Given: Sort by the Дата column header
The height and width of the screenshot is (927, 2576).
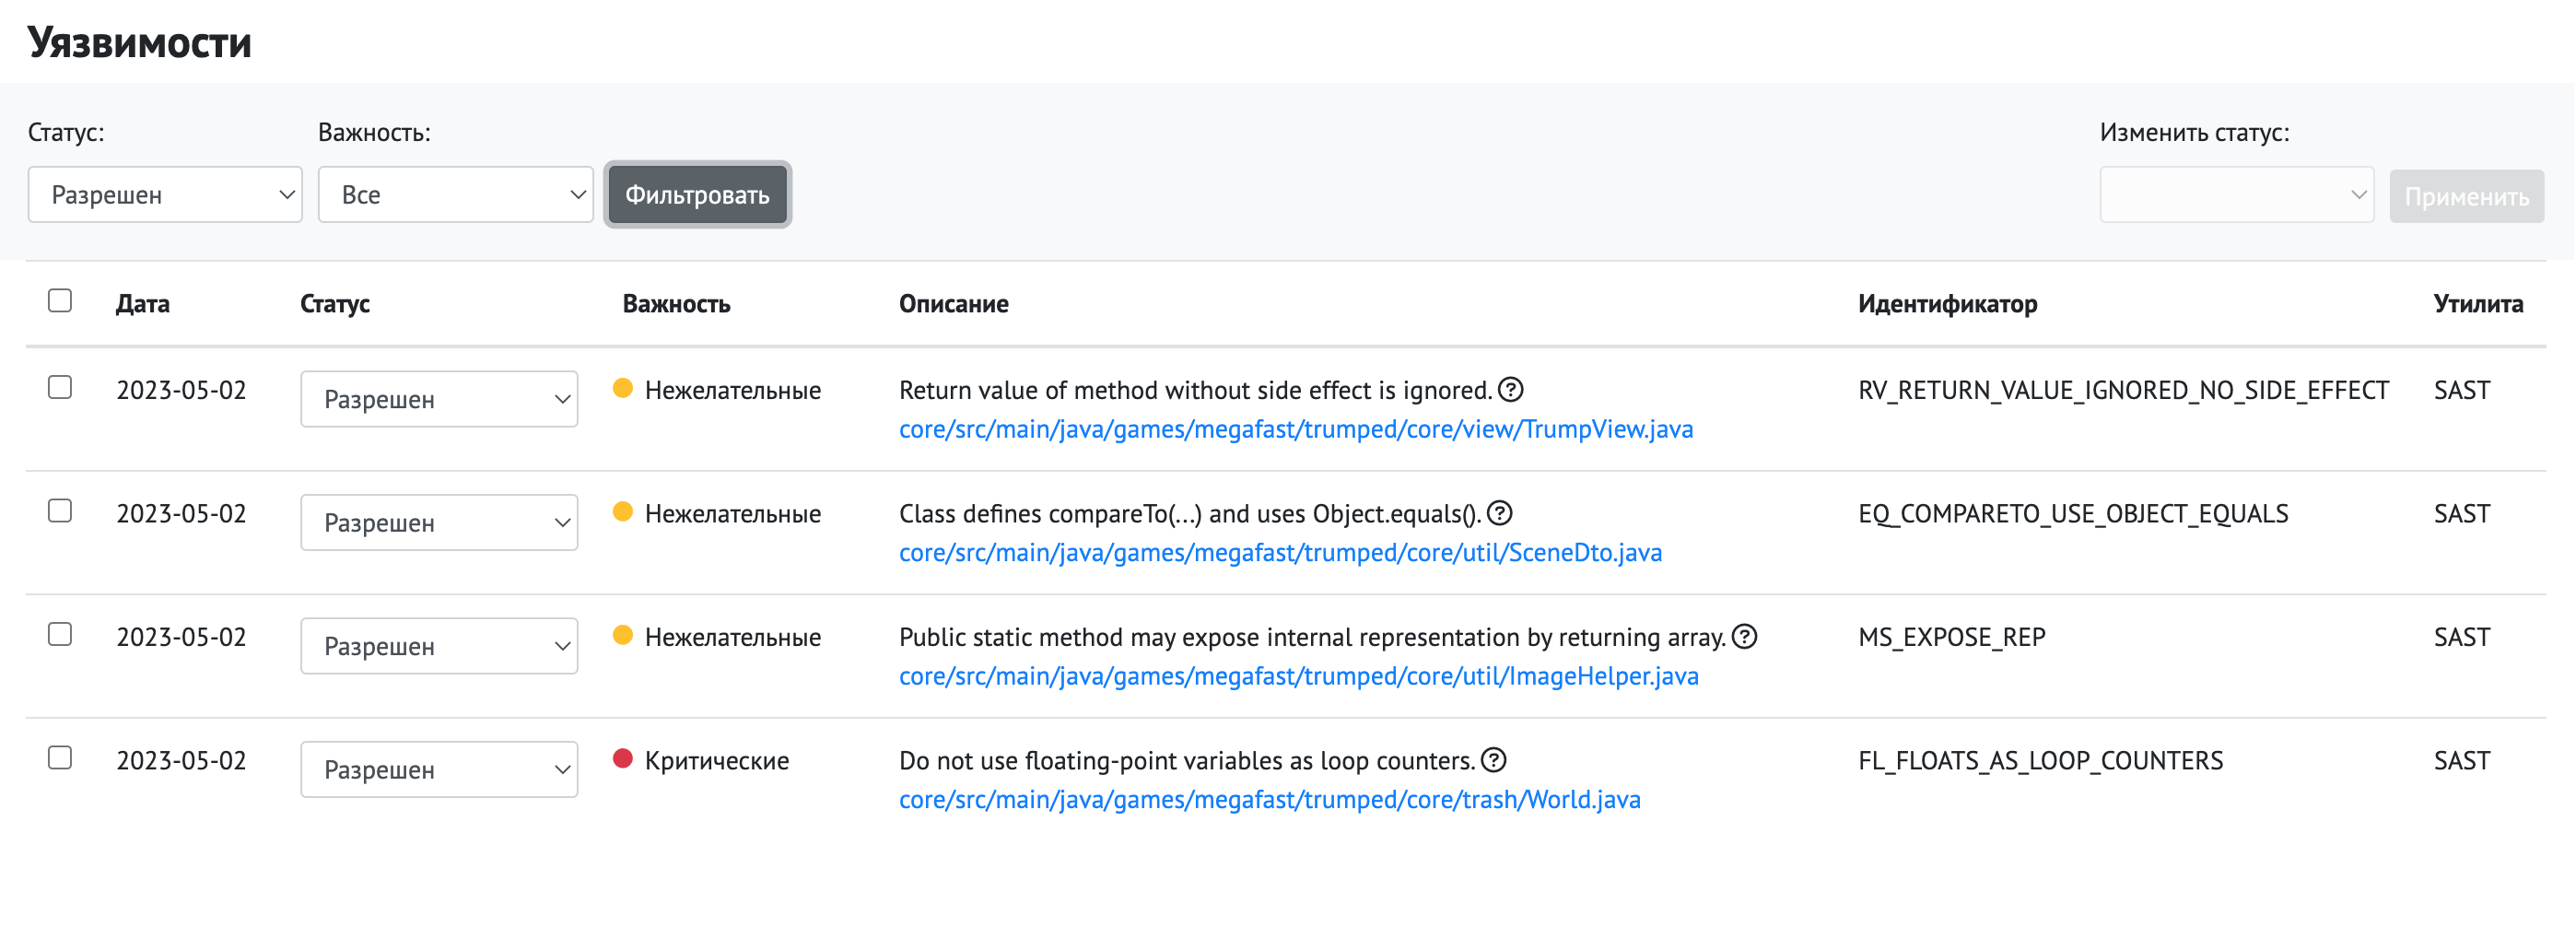Looking at the screenshot, I should (142, 304).
